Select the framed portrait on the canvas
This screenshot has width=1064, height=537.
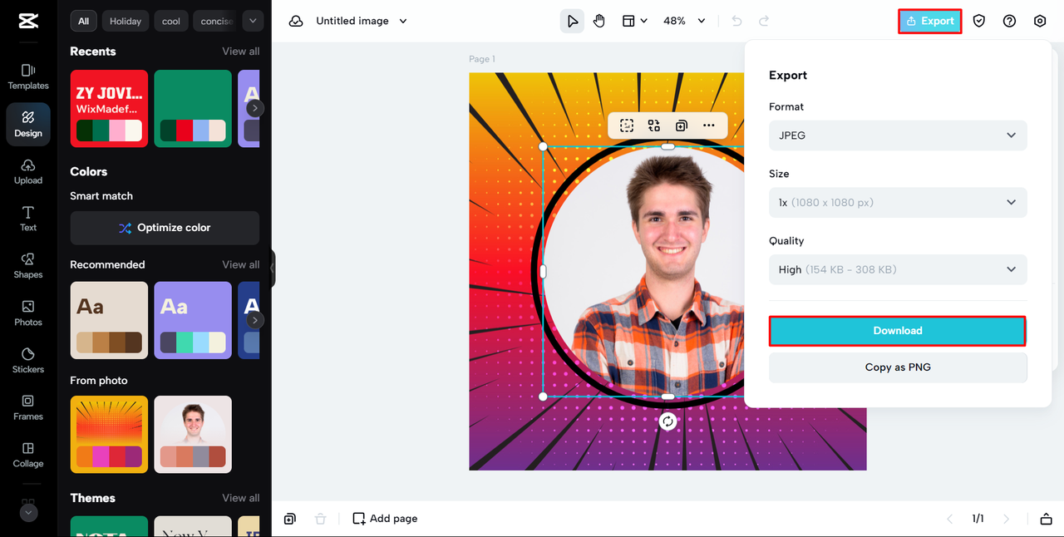point(644,272)
